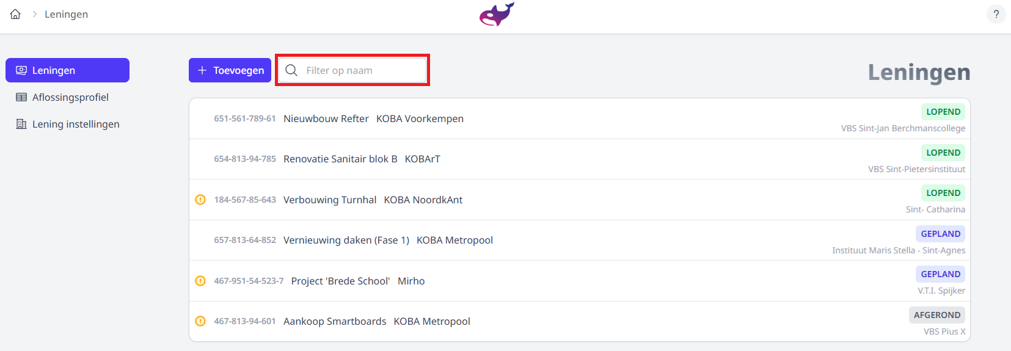The width and height of the screenshot is (1011, 351).
Task: Click the AFGEROND status badge
Action: (936, 315)
